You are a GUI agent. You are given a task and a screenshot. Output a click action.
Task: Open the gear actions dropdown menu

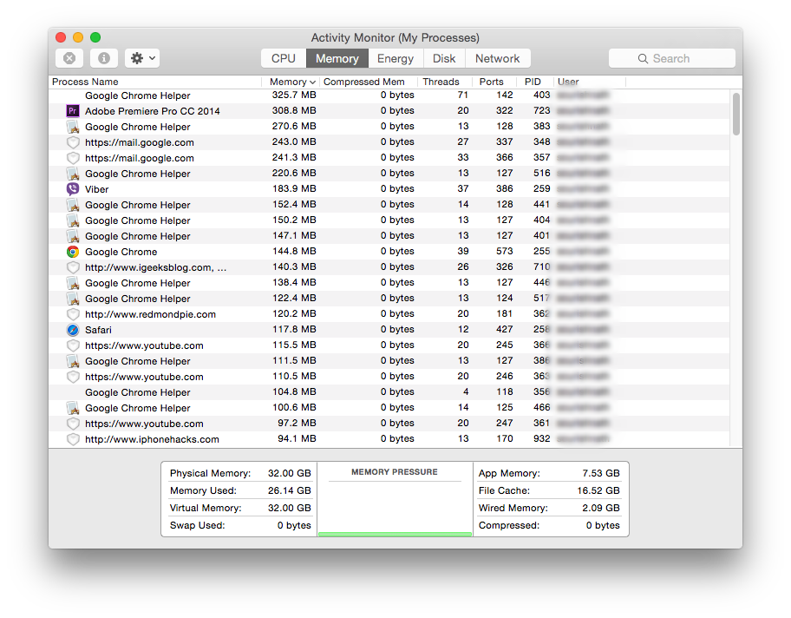143,58
